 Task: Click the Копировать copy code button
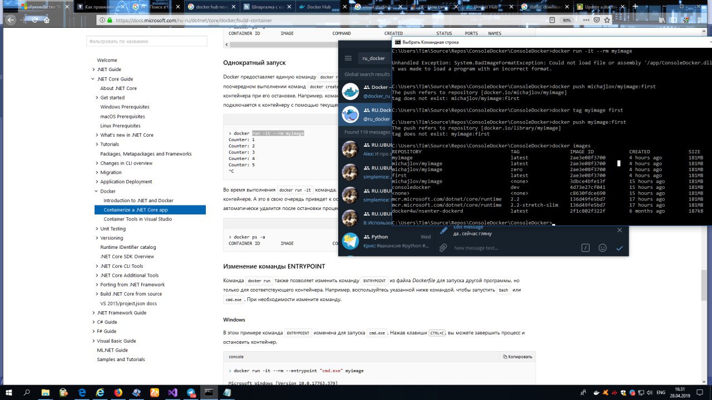pos(517,357)
